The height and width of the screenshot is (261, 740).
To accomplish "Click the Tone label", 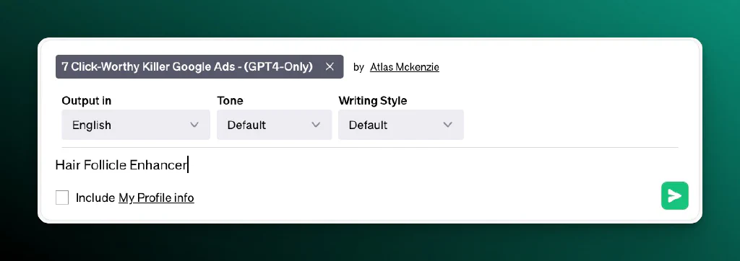I will coord(231,100).
